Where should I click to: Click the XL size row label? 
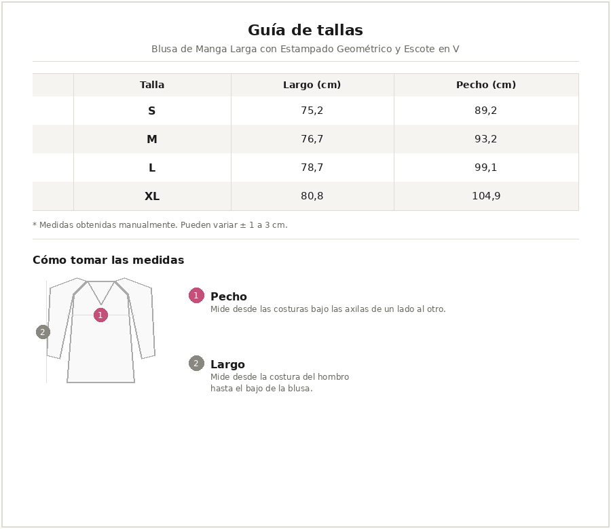coord(152,196)
